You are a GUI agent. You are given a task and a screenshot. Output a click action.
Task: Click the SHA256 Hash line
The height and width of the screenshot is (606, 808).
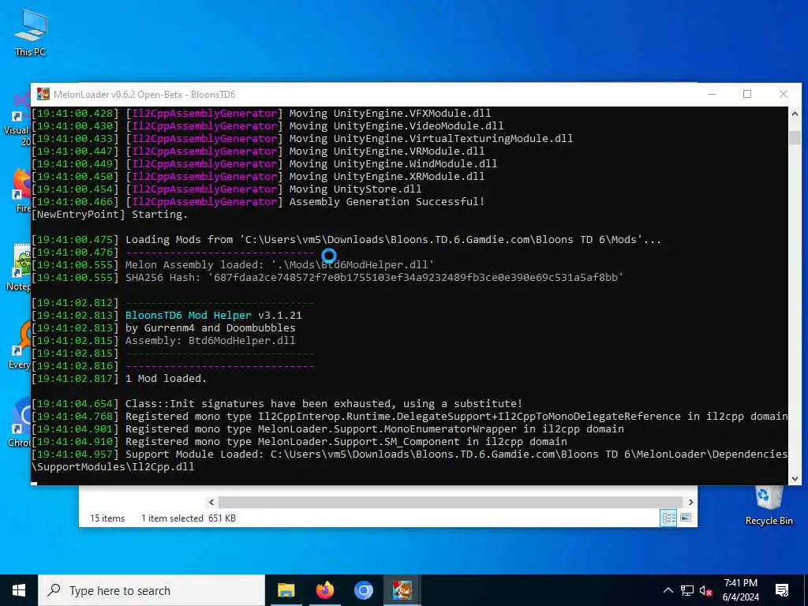(374, 277)
